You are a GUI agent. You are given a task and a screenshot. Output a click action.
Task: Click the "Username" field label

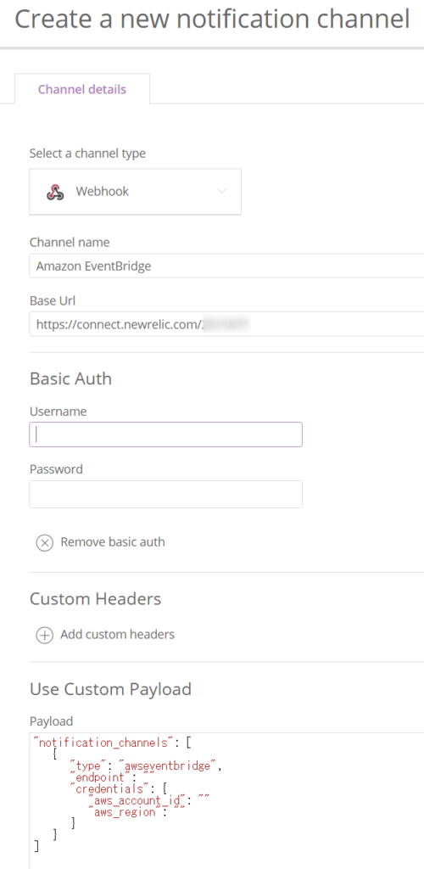[58, 412]
